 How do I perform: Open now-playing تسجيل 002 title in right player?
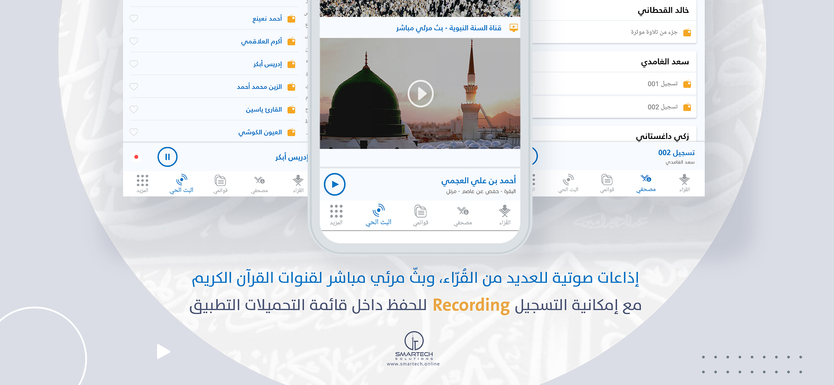click(x=676, y=153)
